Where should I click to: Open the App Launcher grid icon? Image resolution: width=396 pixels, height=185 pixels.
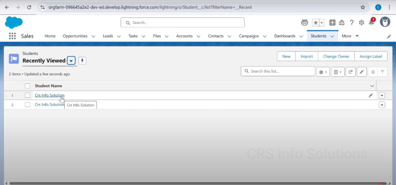click(12, 36)
